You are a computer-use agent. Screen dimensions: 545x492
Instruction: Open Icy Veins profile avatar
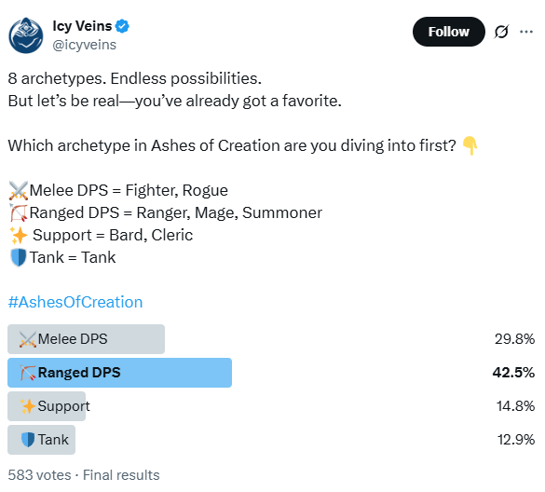26,35
